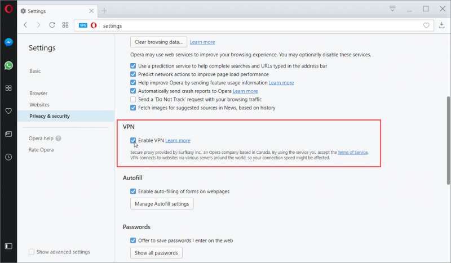
Task: Go back with the back arrow
Action: (25, 25)
